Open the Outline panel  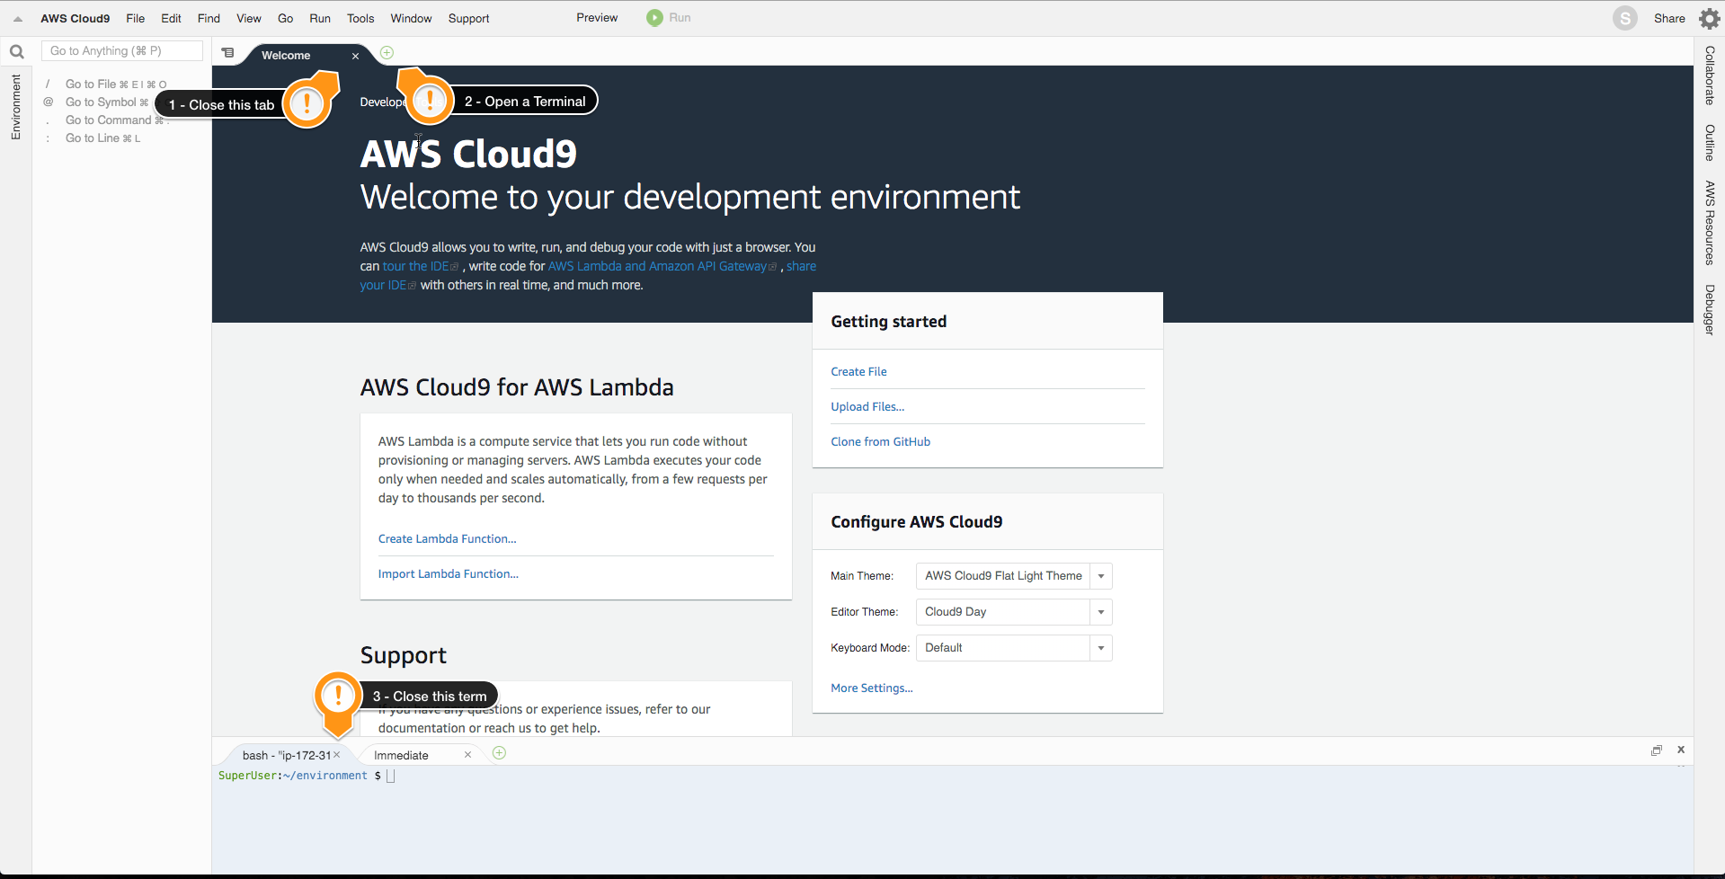click(x=1709, y=143)
